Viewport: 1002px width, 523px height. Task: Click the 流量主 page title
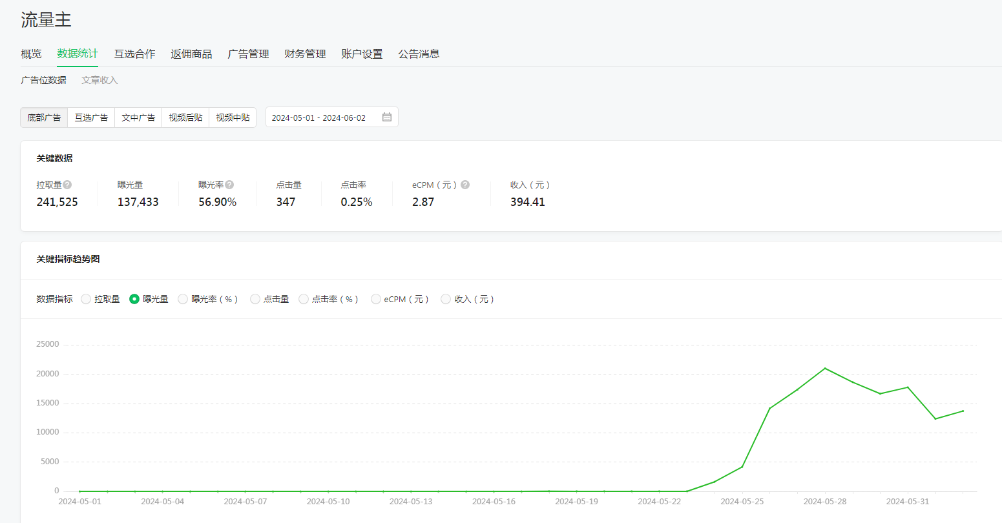[x=46, y=20]
